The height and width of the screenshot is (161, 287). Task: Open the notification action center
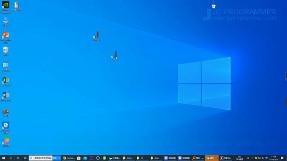click(282, 158)
